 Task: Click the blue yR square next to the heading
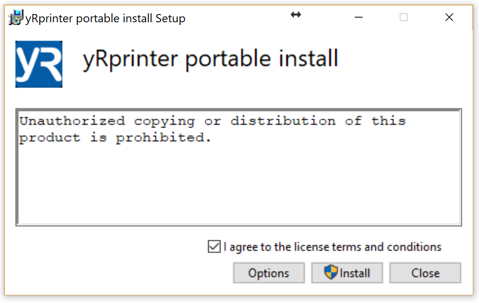pyautogui.click(x=38, y=64)
